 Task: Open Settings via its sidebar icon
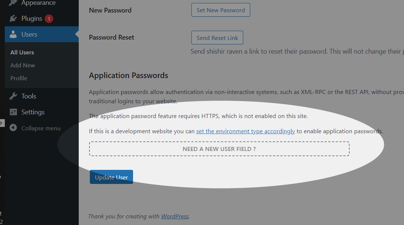click(13, 112)
